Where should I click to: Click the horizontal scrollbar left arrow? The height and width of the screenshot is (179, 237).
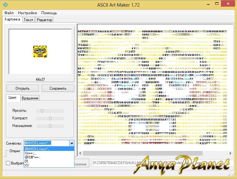80,153
